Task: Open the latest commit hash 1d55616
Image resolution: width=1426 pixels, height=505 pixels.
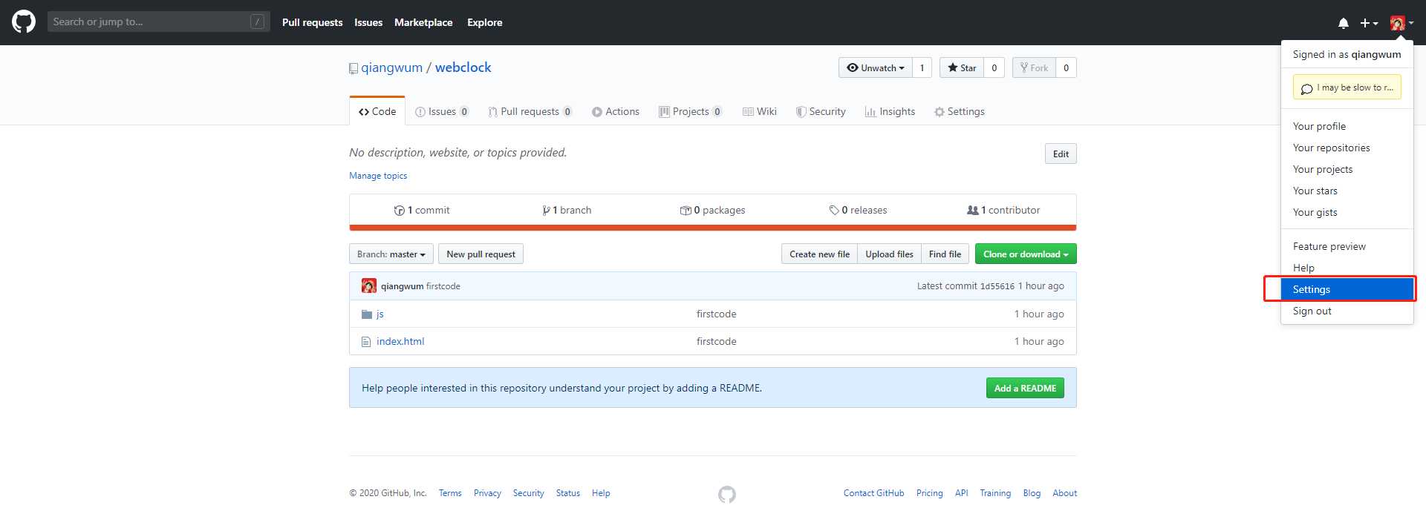Action: click(x=997, y=286)
